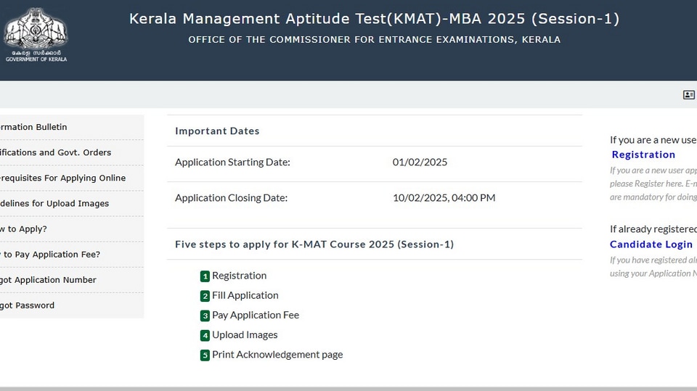Image resolution: width=697 pixels, height=391 pixels.
Task: Click the Kerala Management Aptitude Test page title
Action: pos(374,19)
